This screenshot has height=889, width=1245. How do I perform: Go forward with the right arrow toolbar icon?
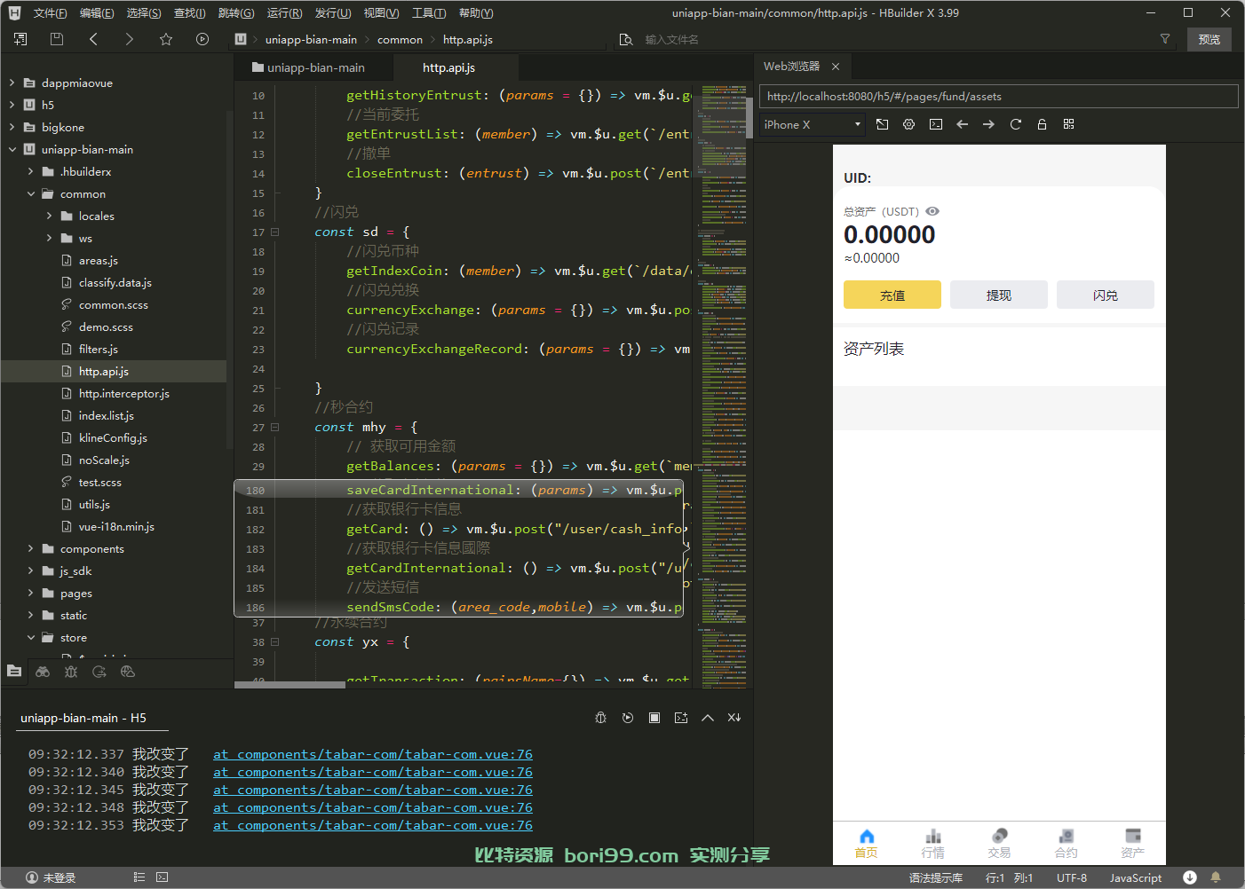click(130, 39)
